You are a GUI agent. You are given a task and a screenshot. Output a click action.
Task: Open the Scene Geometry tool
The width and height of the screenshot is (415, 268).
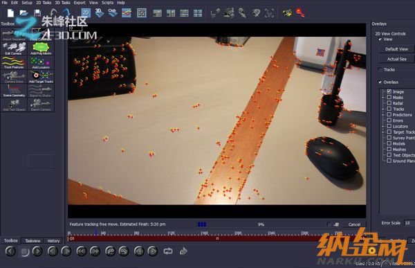point(14,91)
